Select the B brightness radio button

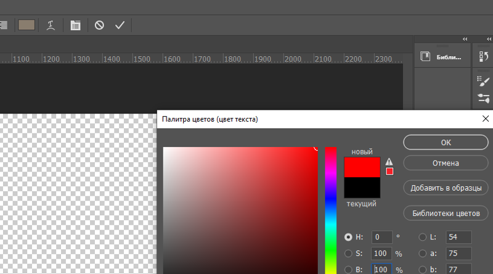[348, 270]
